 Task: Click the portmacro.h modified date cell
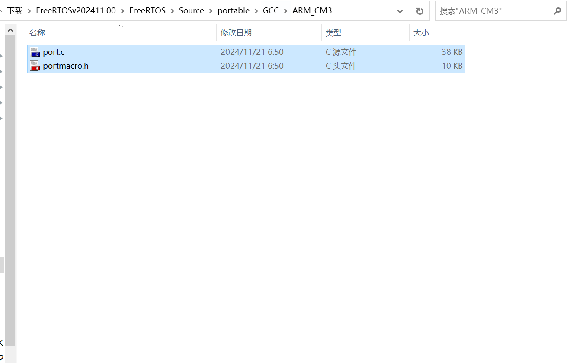252,66
